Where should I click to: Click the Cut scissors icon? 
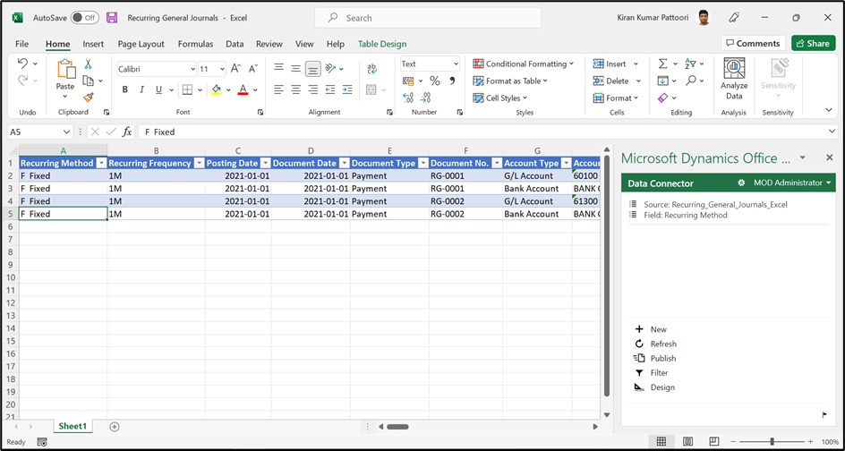pos(89,64)
